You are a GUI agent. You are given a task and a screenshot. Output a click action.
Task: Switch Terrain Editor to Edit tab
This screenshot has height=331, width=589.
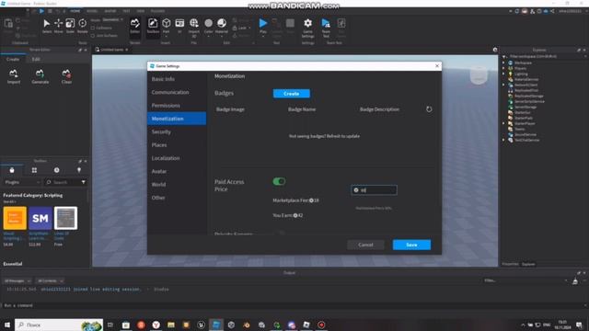tap(36, 59)
